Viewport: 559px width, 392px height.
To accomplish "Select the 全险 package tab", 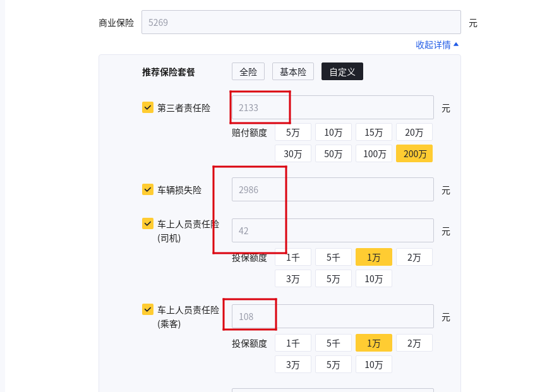I will (x=248, y=72).
